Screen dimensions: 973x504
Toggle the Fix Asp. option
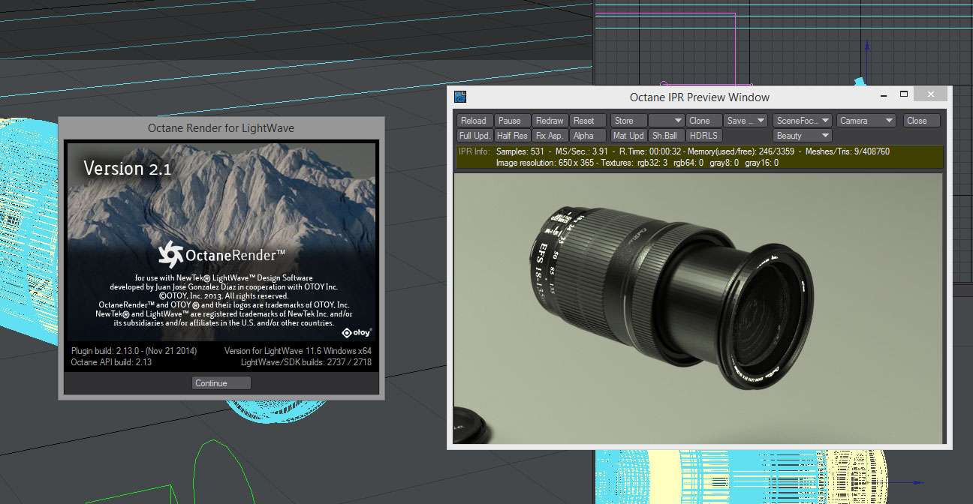(550, 136)
